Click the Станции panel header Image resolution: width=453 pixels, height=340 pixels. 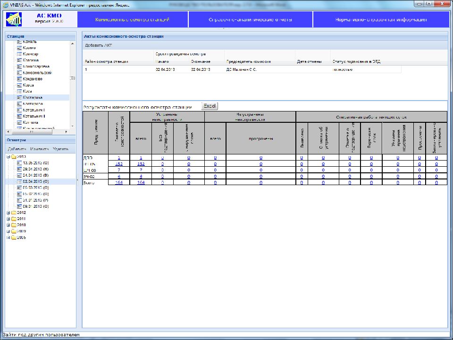41,36
